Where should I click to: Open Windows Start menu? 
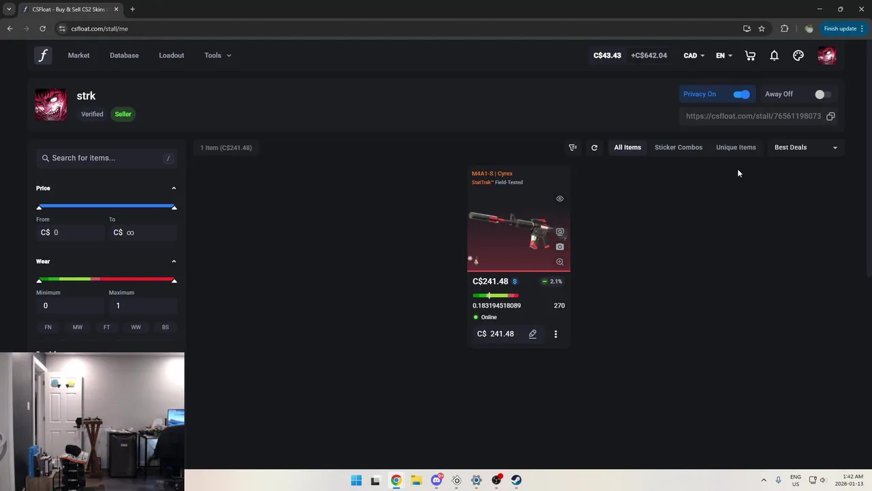(356, 480)
